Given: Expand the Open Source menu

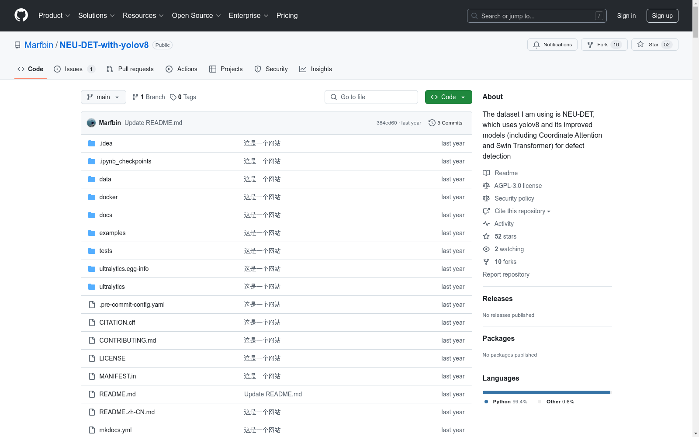Looking at the screenshot, I should click(197, 15).
